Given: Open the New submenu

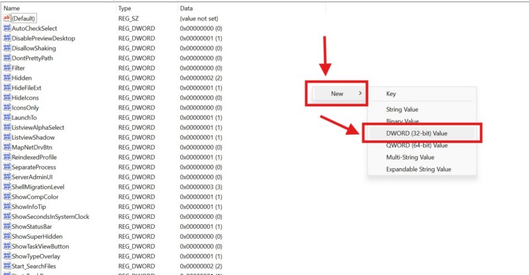Looking at the screenshot, I should [x=339, y=94].
